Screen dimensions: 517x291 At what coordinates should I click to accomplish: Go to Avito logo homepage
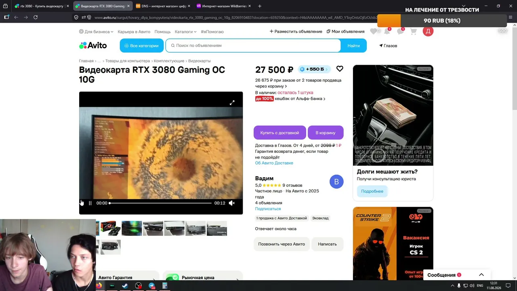click(x=93, y=46)
